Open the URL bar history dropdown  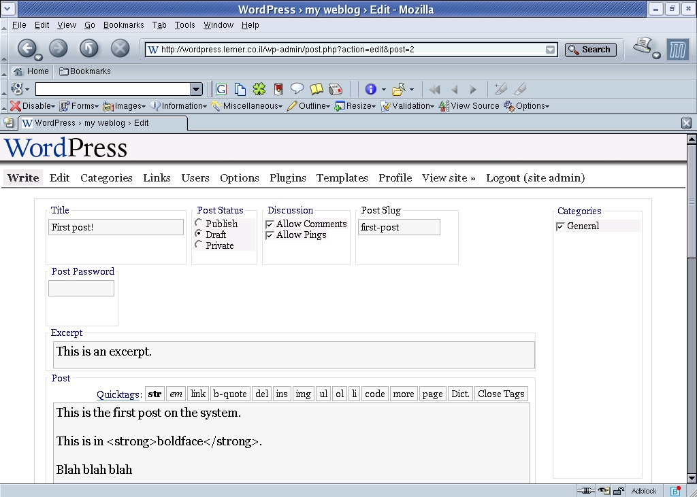(550, 50)
